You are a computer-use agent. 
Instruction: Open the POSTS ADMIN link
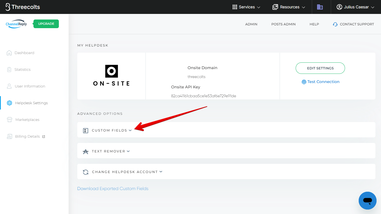point(283,24)
